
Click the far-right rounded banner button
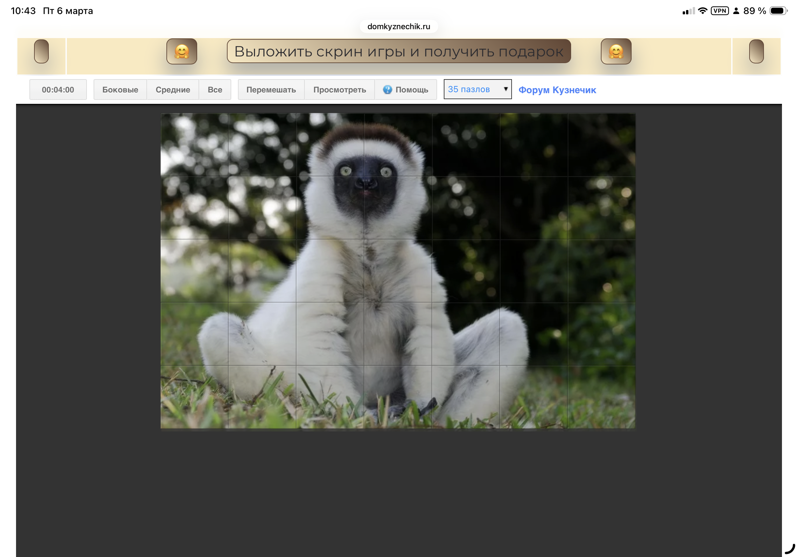[x=756, y=51]
